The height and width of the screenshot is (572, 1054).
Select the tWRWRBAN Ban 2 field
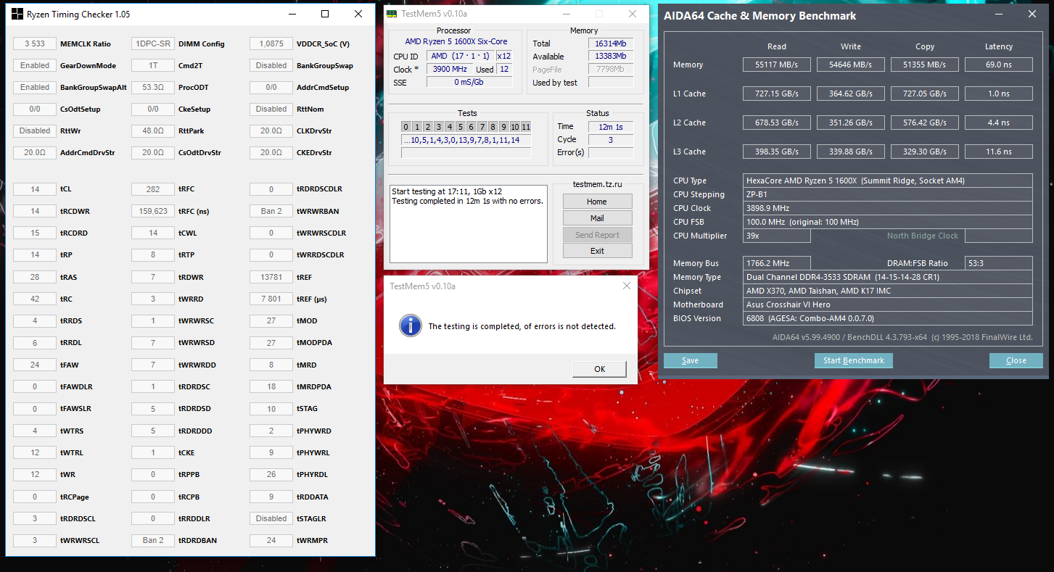click(x=271, y=211)
